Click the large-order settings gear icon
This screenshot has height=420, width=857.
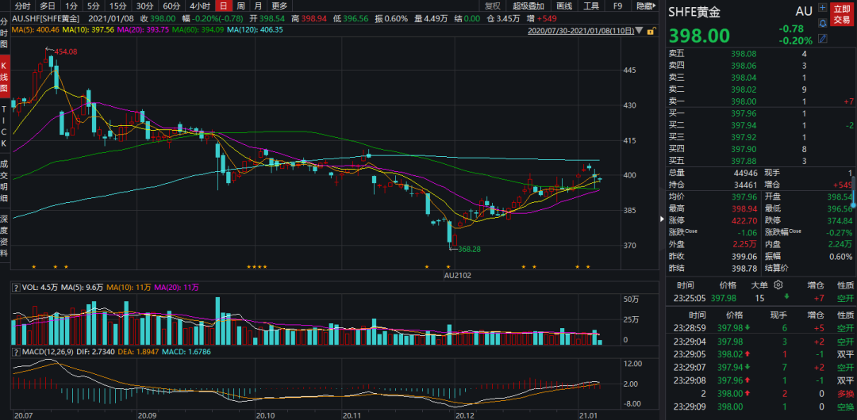pyautogui.click(x=778, y=284)
